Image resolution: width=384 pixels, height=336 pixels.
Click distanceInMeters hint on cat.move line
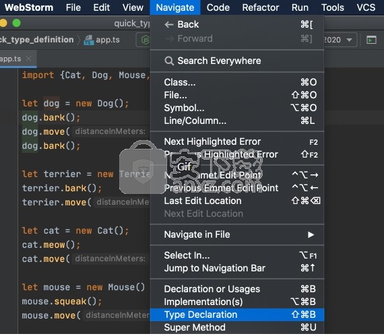(x=110, y=259)
